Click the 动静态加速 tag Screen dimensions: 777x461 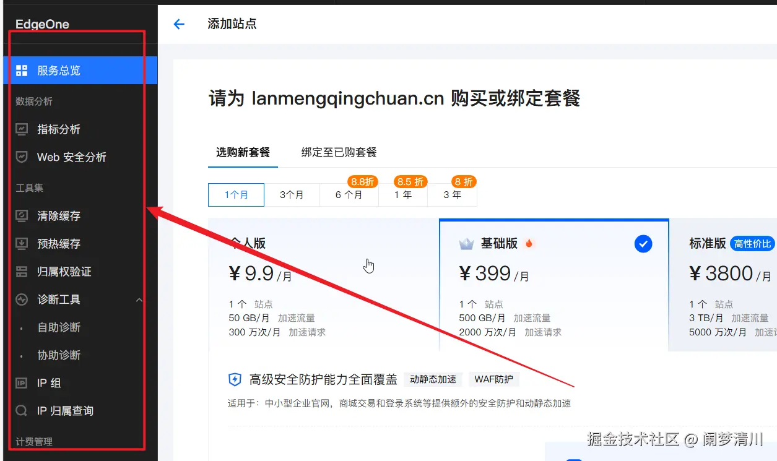click(433, 379)
